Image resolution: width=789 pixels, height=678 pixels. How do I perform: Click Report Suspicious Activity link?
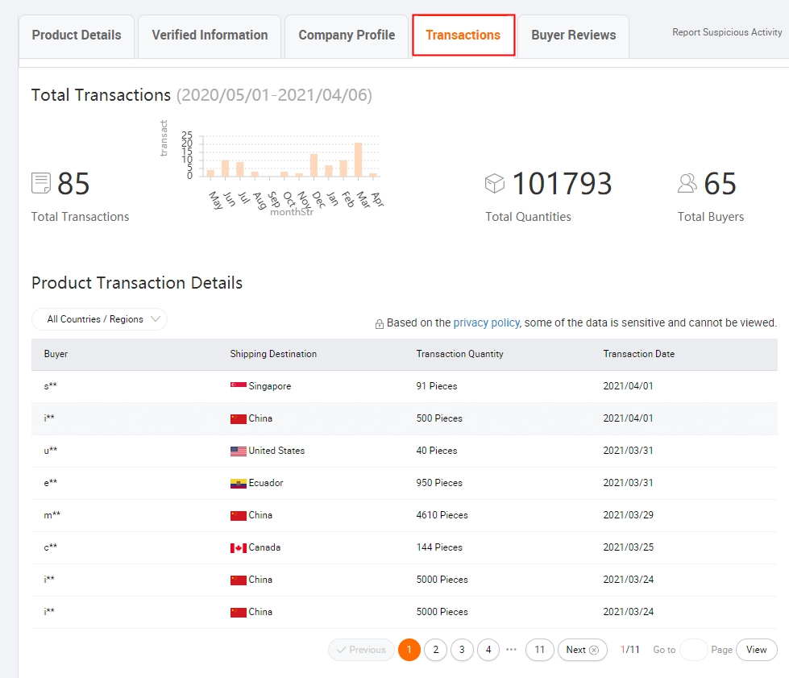[727, 32]
